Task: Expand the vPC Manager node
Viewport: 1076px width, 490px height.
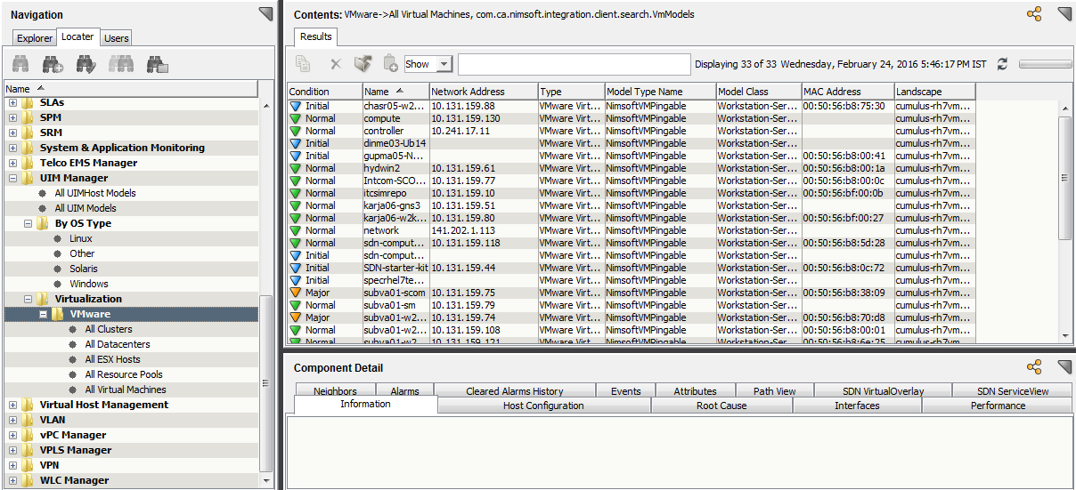Action: click(12, 435)
